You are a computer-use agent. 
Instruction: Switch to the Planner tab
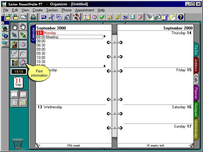pos(196,93)
